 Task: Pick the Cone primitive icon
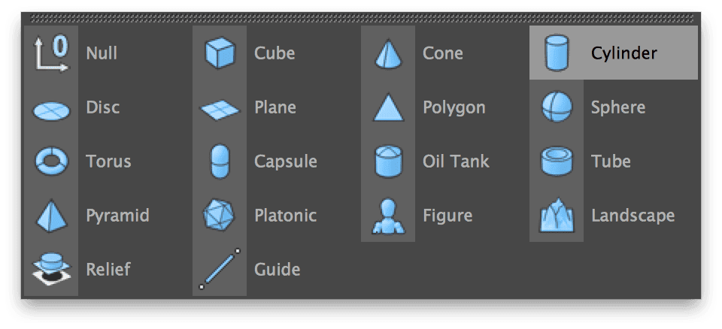388,53
